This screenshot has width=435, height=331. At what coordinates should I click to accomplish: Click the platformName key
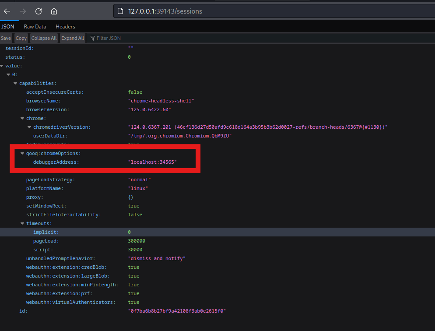coord(45,189)
